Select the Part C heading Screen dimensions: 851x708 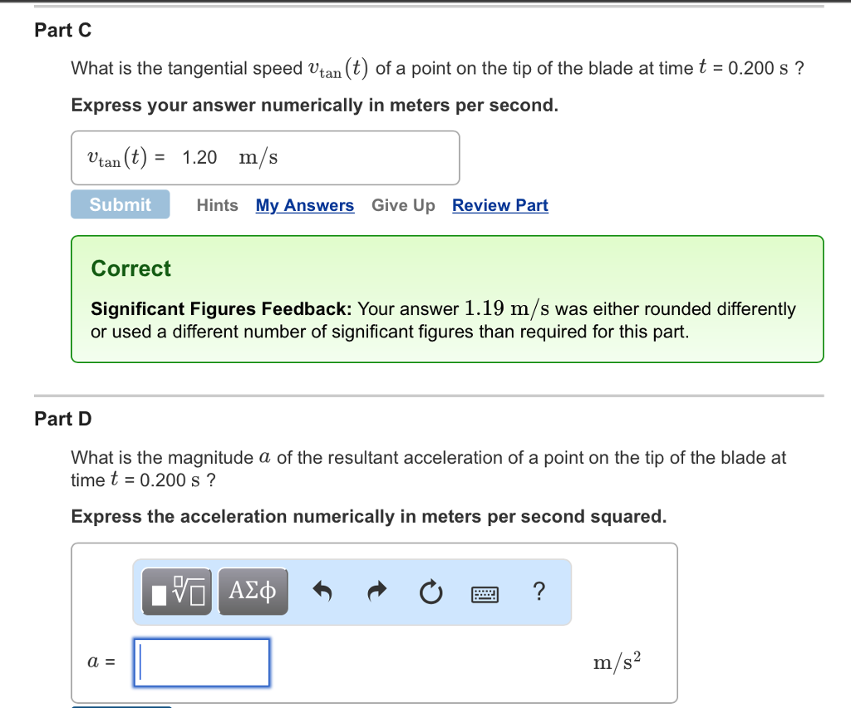63,30
